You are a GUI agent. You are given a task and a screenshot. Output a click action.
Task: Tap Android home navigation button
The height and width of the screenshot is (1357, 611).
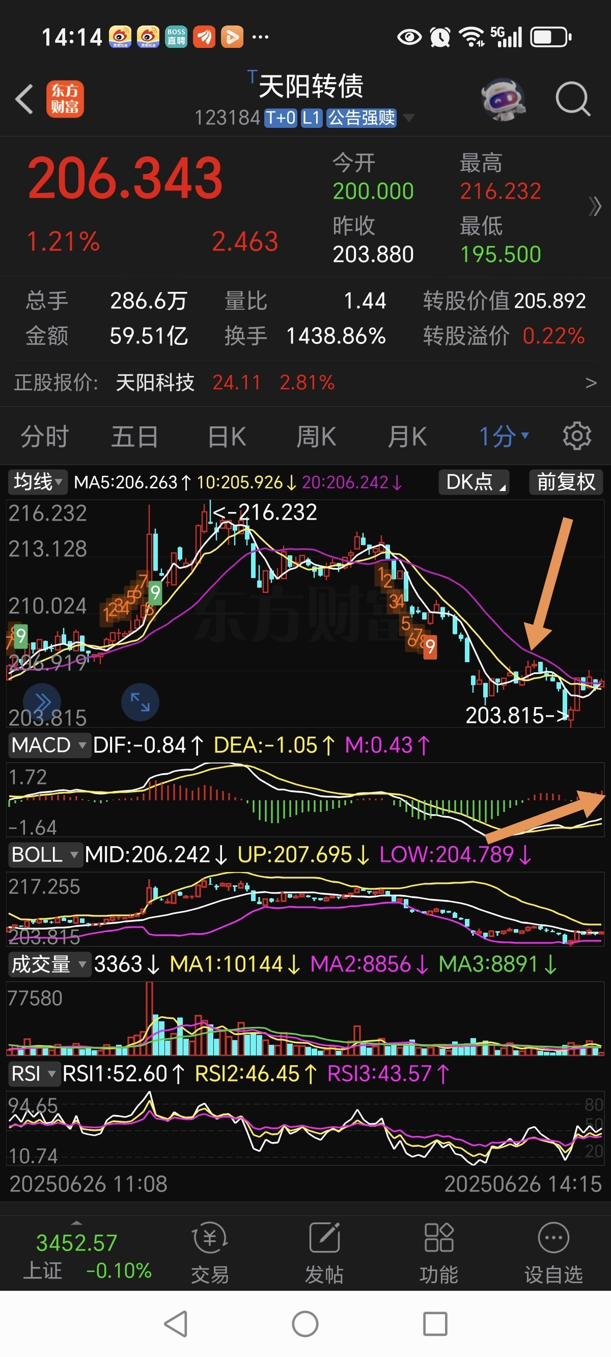(x=305, y=1324)
